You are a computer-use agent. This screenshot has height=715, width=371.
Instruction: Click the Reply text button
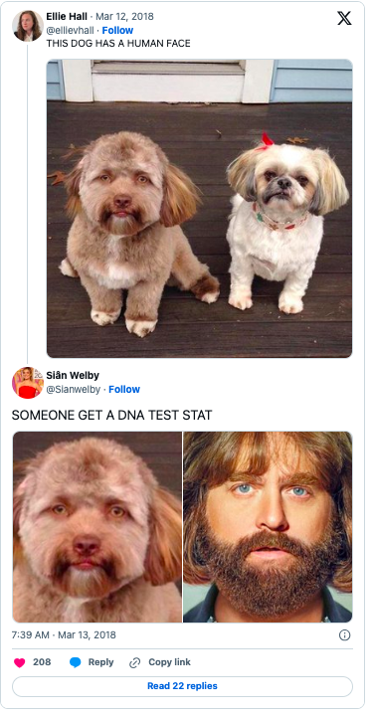(x=100, y=662)
